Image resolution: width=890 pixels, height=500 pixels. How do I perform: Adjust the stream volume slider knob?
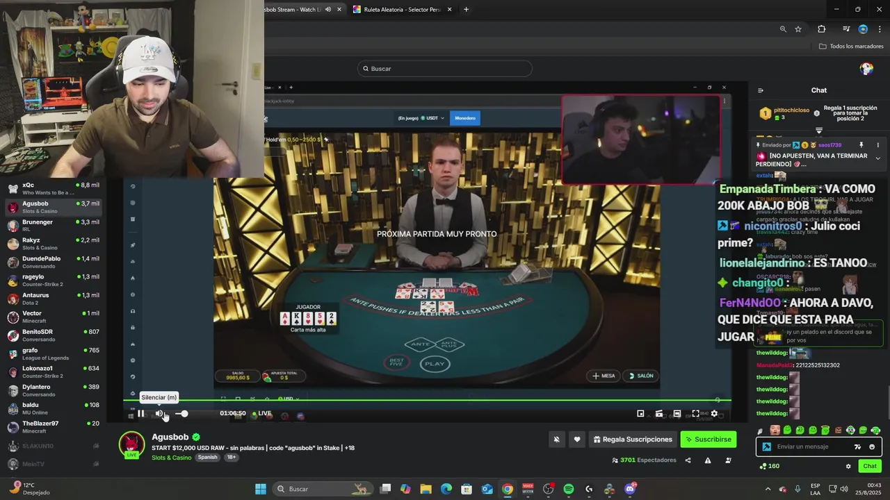[x=184, y=414]
